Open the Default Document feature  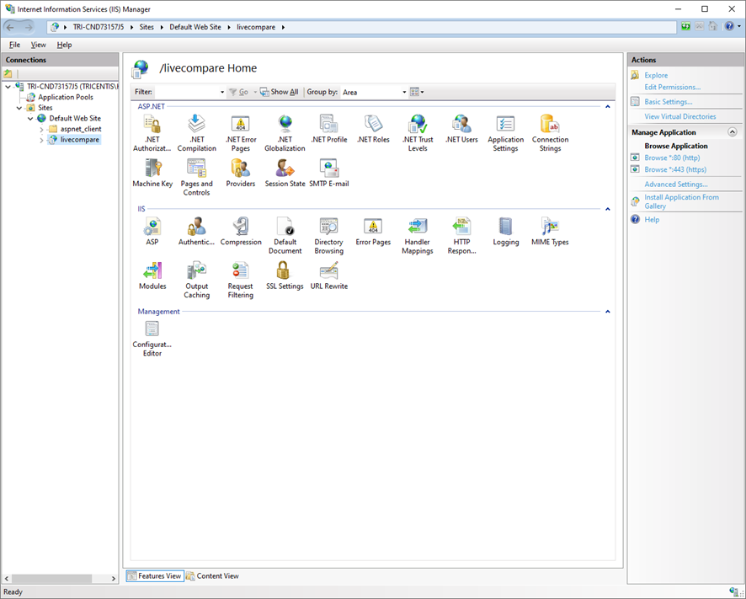pyautogui.click(x=285, y=229)
